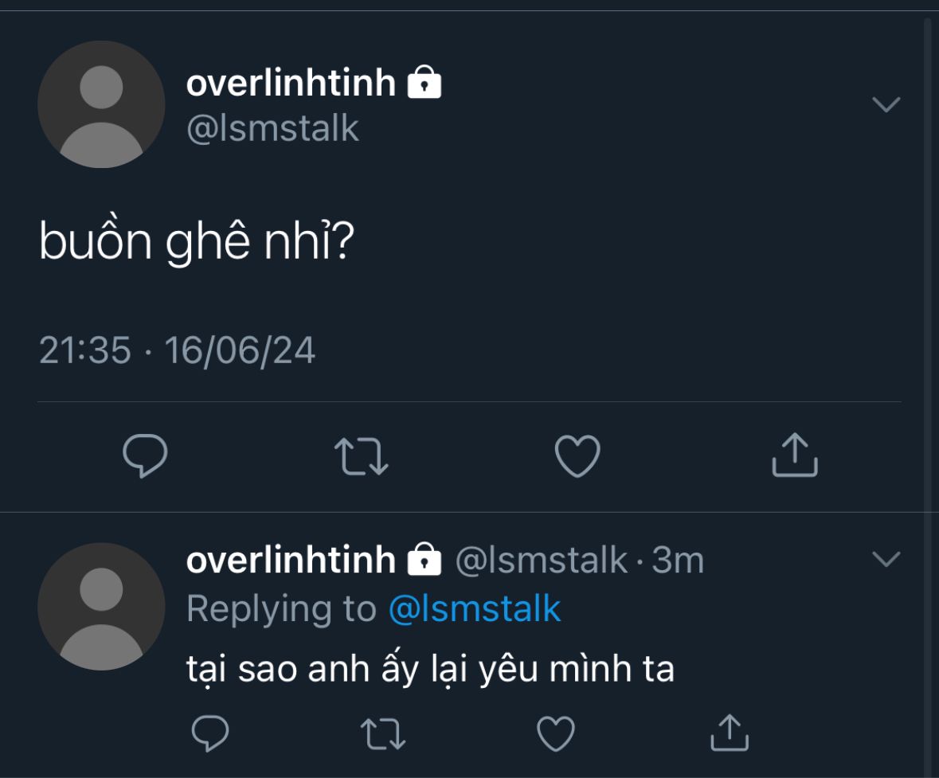Viewport: 939px width, 778px height.
Task: Share the main "buồn ghê nhỉ?" tweet
Action: pyautogui.click(x=794, y=455)
